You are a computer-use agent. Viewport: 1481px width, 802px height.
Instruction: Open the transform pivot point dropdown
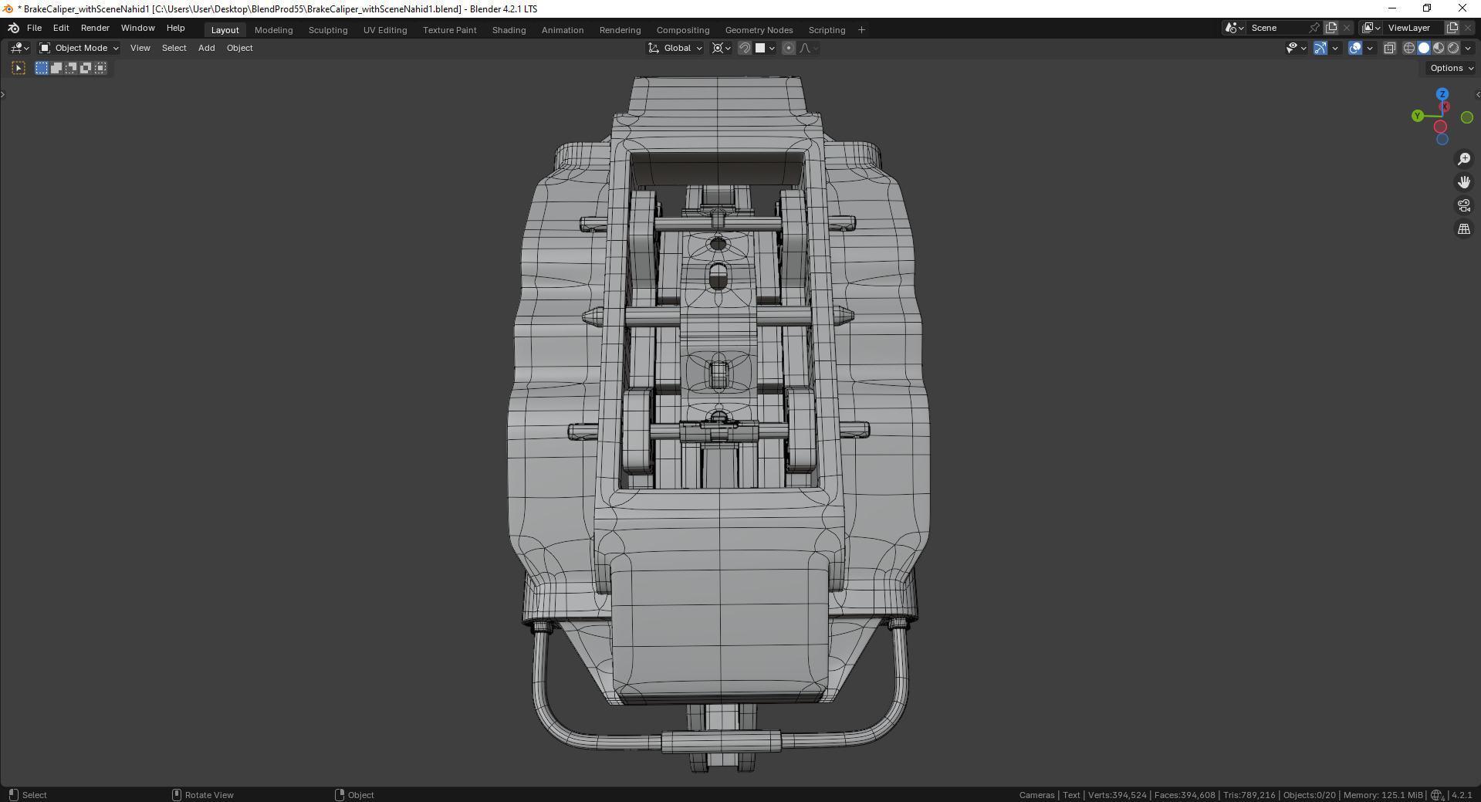[x=722, y=48]
